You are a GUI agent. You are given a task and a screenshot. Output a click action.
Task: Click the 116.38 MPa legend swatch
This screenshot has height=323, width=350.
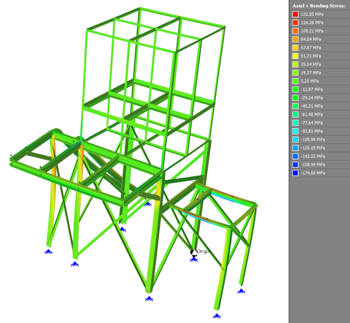point(295,23)
